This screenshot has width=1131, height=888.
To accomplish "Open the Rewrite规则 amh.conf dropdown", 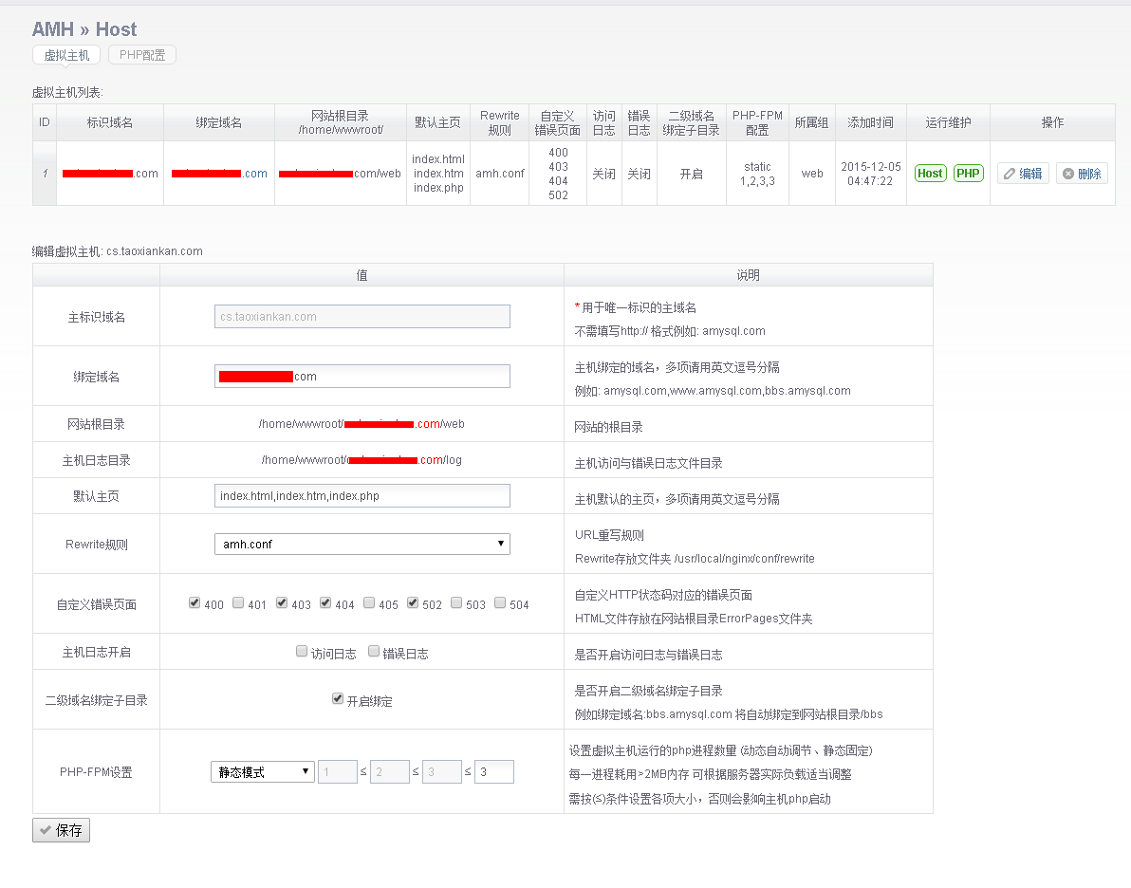I will pos(362,544).
